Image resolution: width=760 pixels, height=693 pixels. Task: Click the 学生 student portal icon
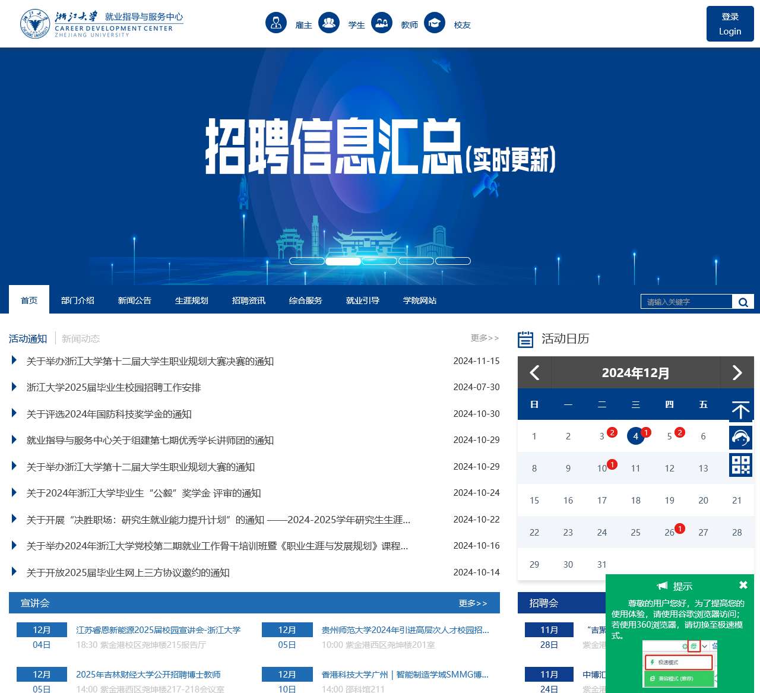(x=329, y=23)
